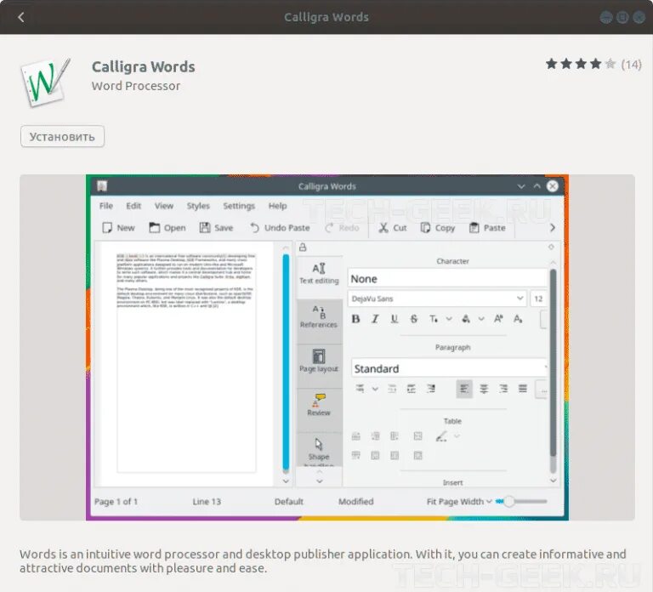The image size is (653, 592).
Task: Select the Shape handling tool tab
Action: (319, 449)
